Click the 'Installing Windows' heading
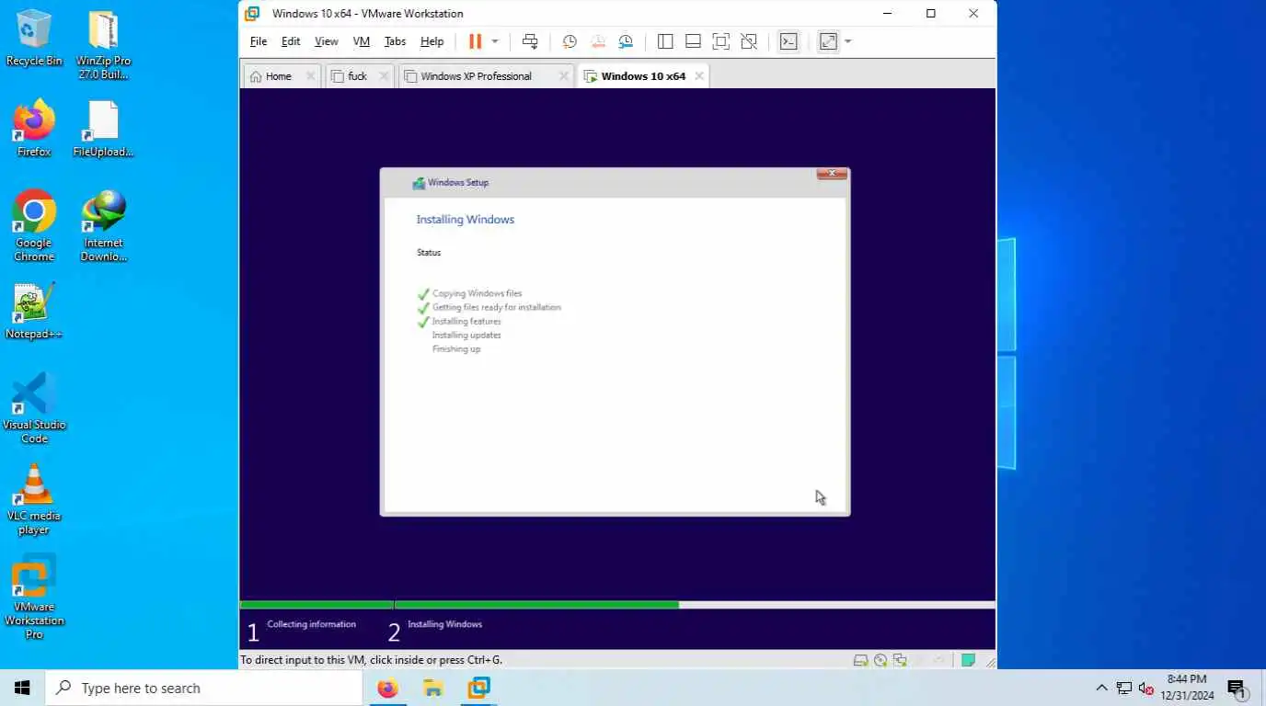 (x=465, y=220)
